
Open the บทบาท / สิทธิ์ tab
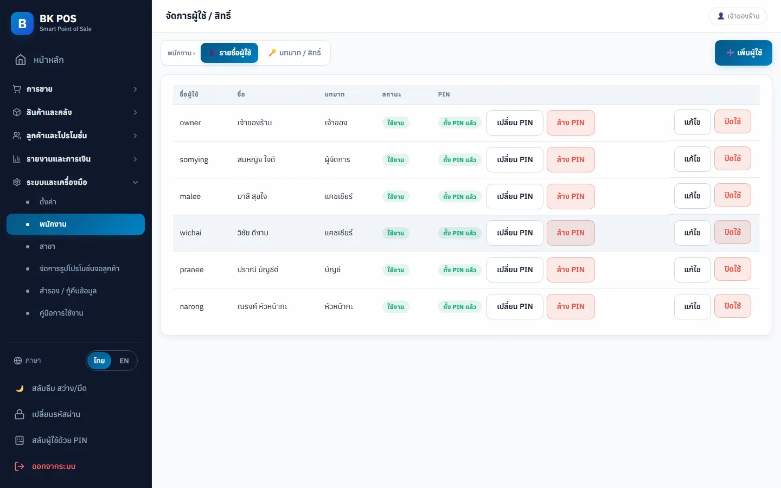(x=295, y=53)
